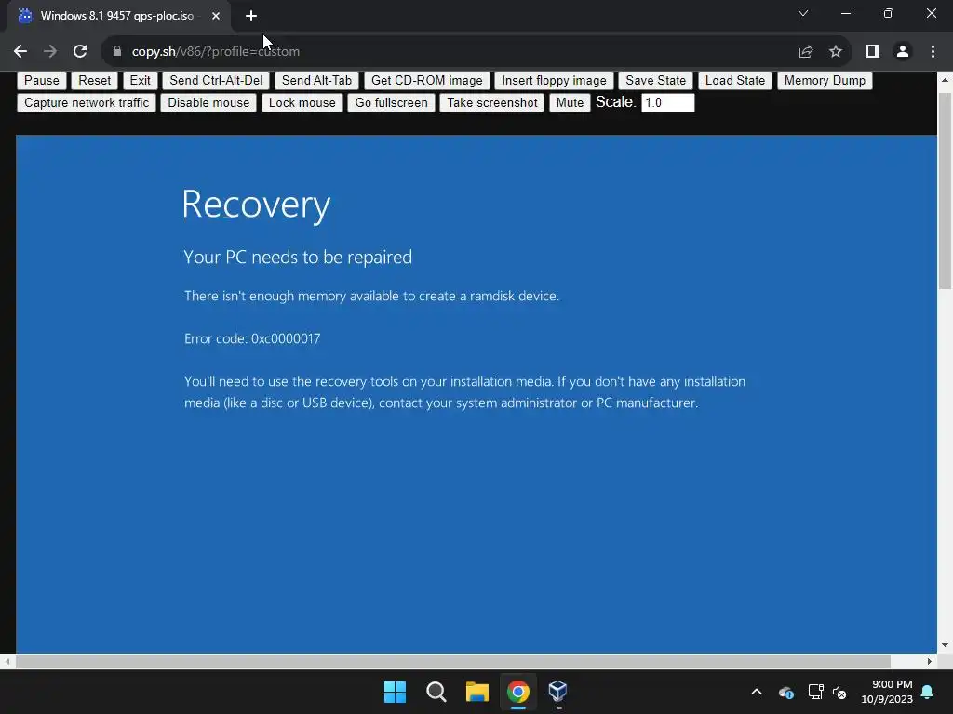Click the address bar URL copy.sh/v86
This screenshot has height=714, width=953.
click(x=215, y=52)
